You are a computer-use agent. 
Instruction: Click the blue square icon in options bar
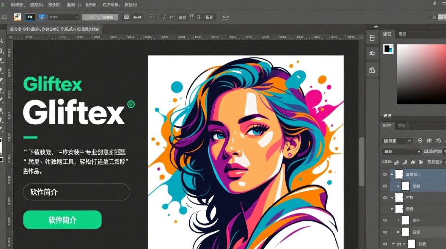click(x=42, y=17)
